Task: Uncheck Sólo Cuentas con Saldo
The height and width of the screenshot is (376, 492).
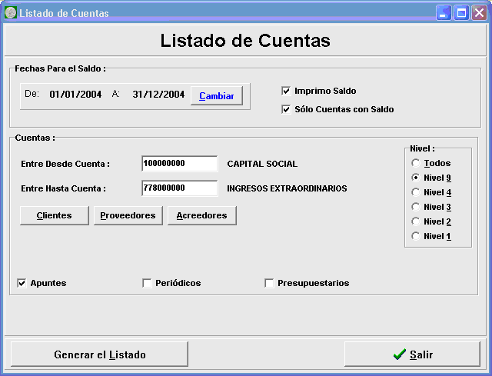Action: point(287,109)
